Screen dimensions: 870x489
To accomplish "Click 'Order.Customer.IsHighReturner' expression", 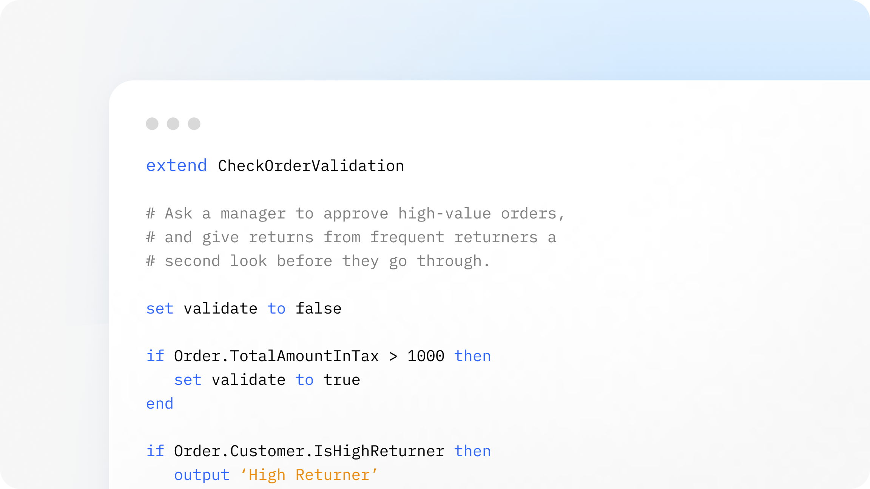I will (x=309, y=451).
